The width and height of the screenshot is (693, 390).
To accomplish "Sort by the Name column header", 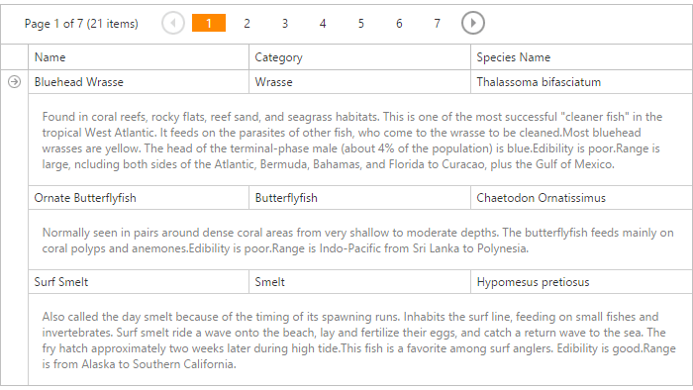I will pos(139,57).
